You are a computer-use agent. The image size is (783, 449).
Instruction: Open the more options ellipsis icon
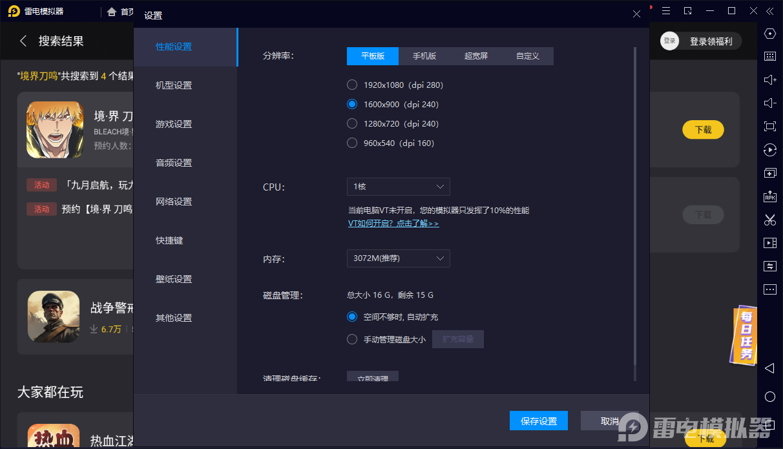coord(769,289)
